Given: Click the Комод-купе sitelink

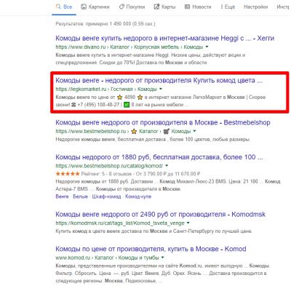Looking at the screenshot, I should [x=138, y=196].
